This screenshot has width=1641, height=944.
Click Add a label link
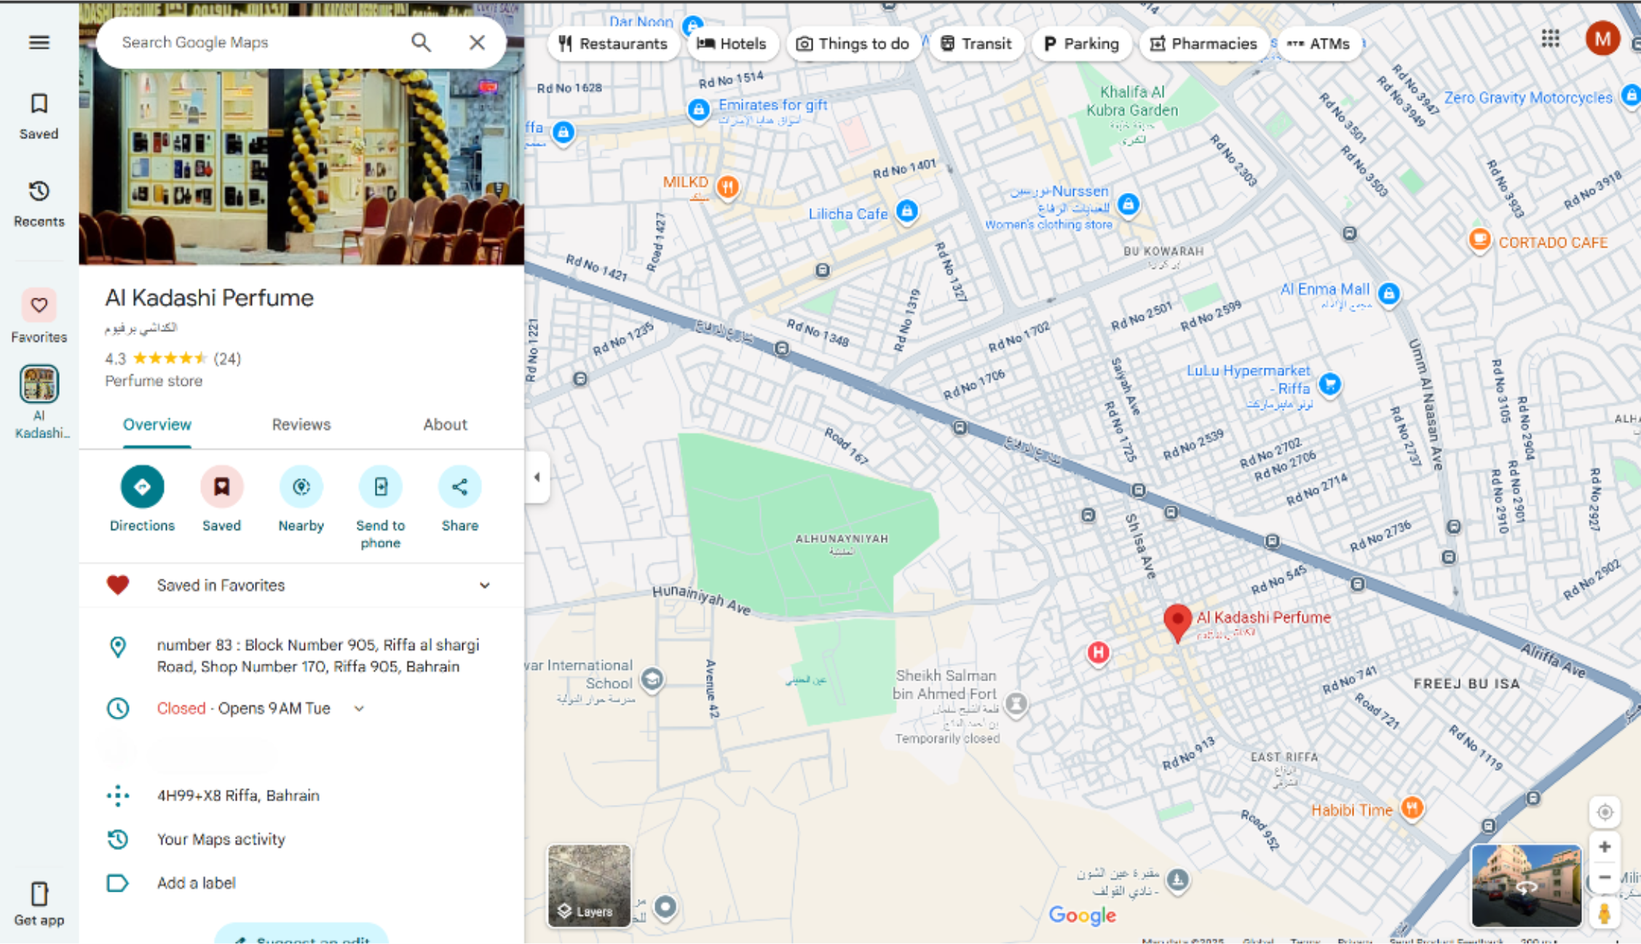196,883
